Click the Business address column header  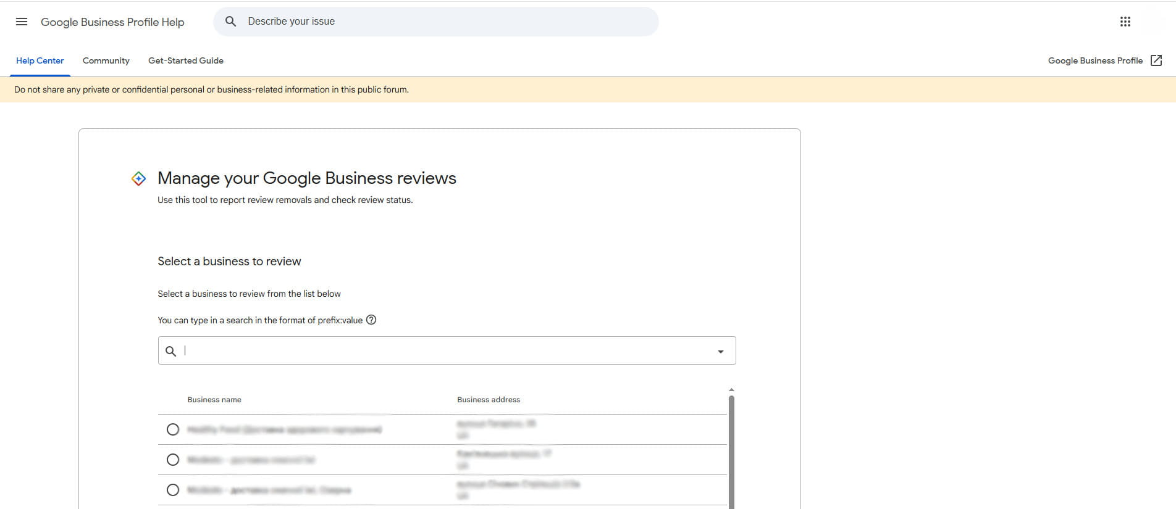tap(489, 400)
